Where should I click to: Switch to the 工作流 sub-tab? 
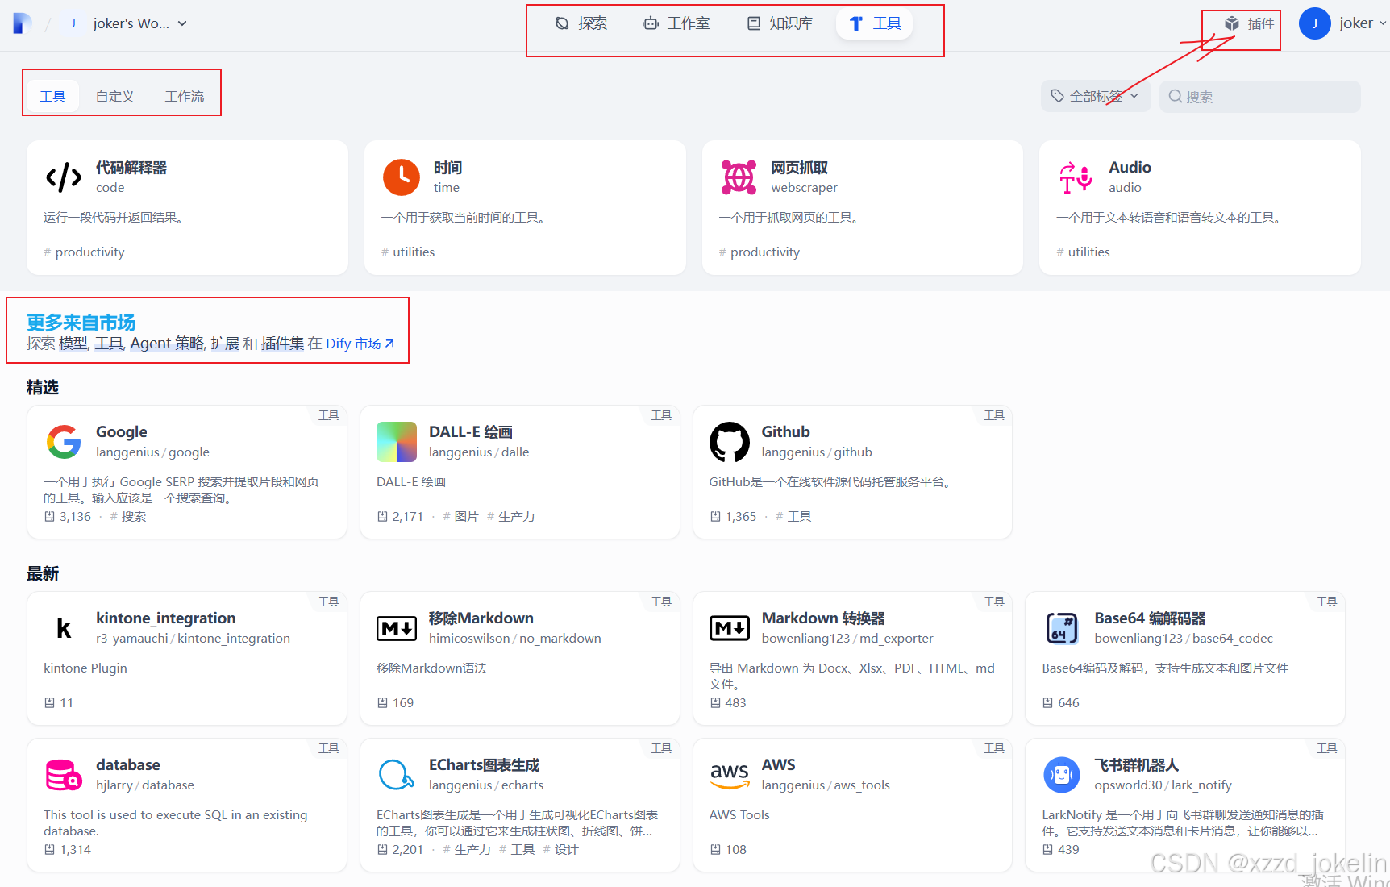pyautogui.click(x=185, y=96)
